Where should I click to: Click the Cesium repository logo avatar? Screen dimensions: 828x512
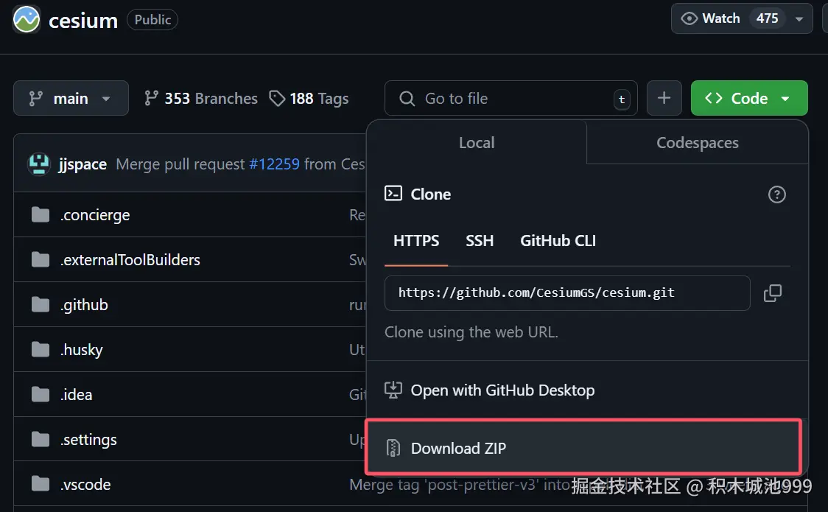(x=27, y=20)
